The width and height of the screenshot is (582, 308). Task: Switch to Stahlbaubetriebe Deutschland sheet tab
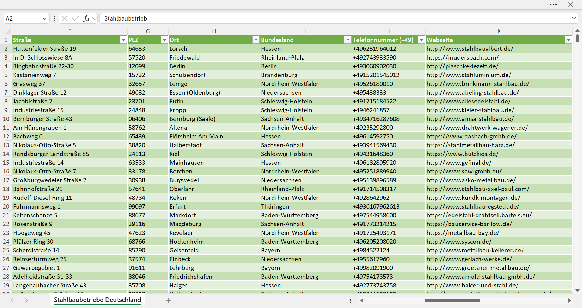[x=97, y=300]
